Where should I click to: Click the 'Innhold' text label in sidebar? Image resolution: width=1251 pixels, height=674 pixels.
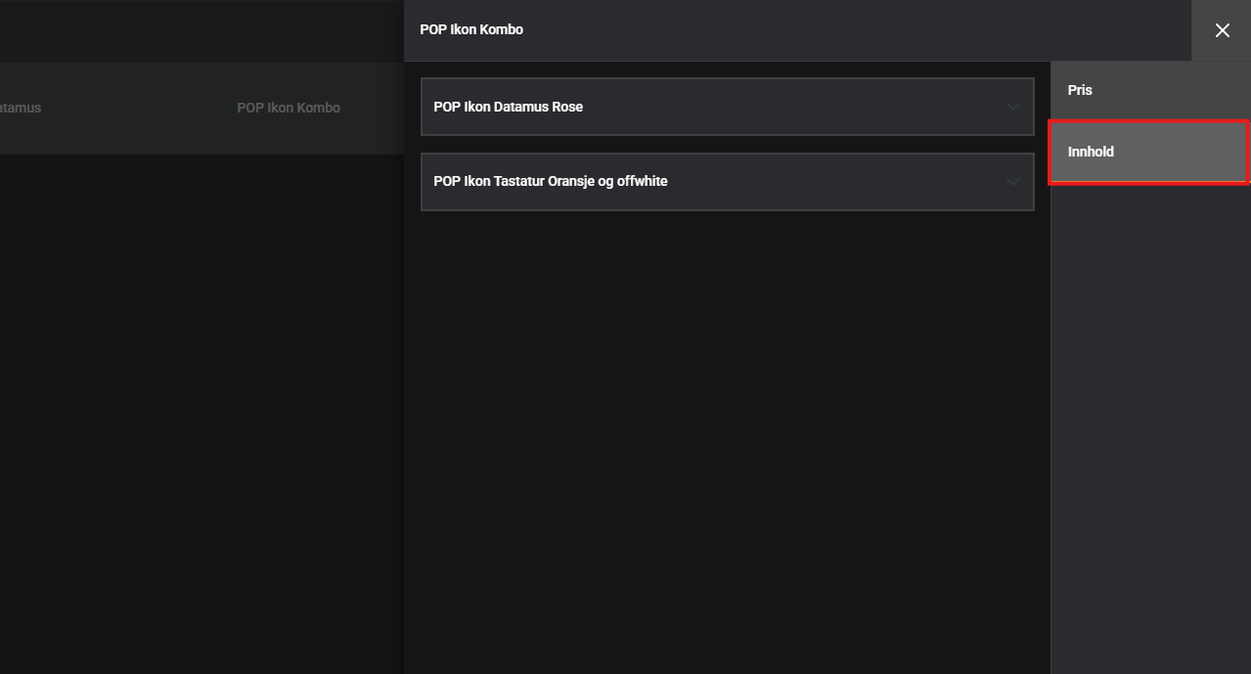click(x=1091, y=152)
